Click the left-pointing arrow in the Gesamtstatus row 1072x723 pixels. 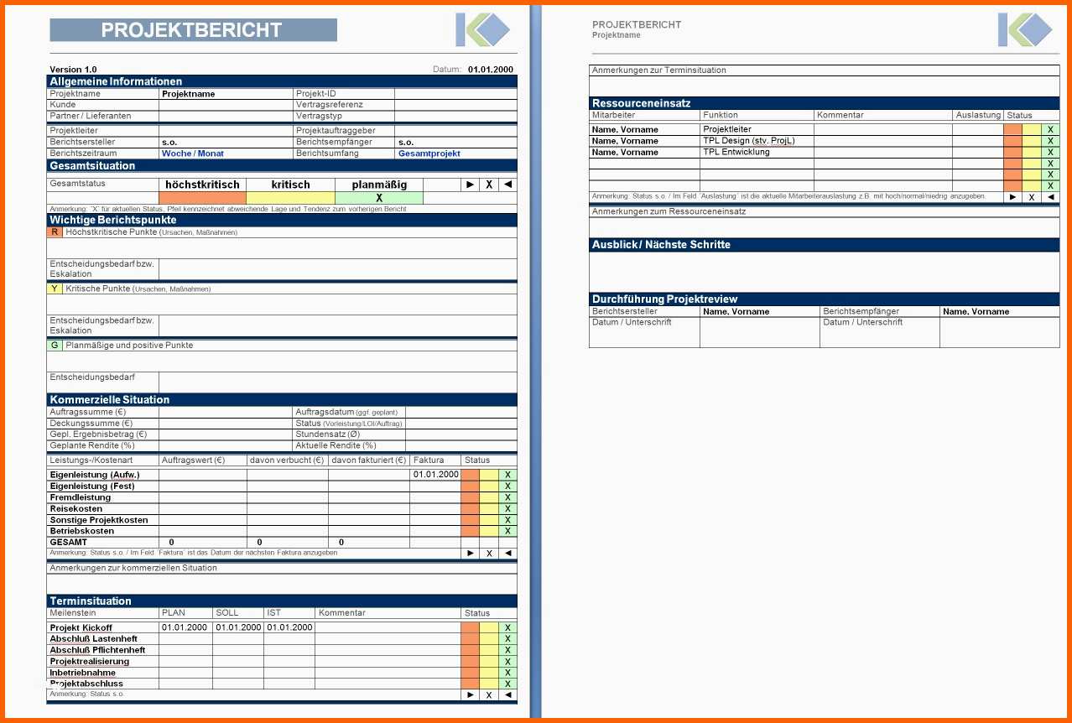[507, 185]
